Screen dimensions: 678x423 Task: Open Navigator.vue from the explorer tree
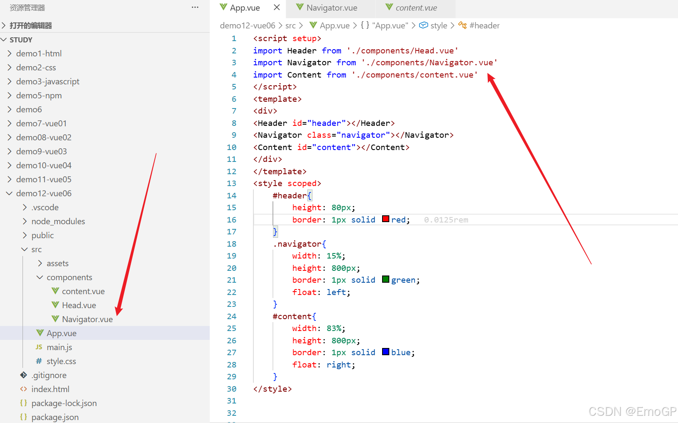(x=87, y=319)
